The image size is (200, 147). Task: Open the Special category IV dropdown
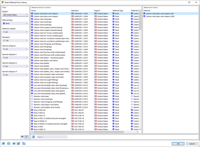(x=15, y=75)
